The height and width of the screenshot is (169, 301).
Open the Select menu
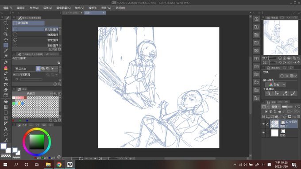(64, 8)
